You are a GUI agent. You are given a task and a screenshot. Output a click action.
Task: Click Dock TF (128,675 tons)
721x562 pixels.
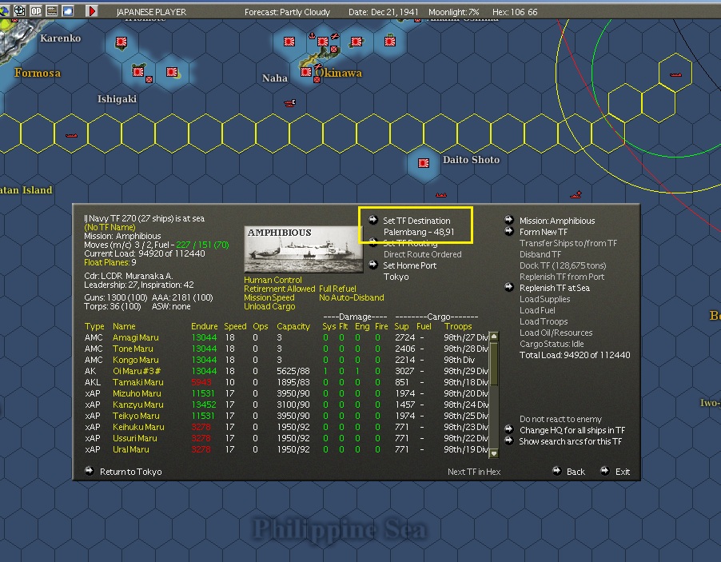coord(563,265)
